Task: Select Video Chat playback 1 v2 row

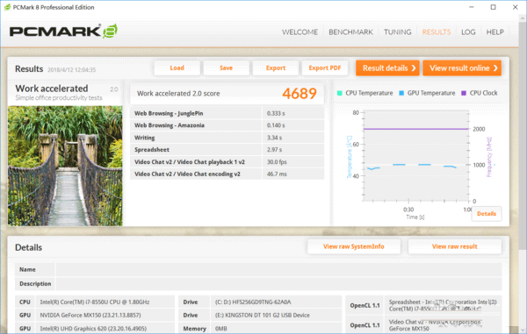Action: click(227, 162)
